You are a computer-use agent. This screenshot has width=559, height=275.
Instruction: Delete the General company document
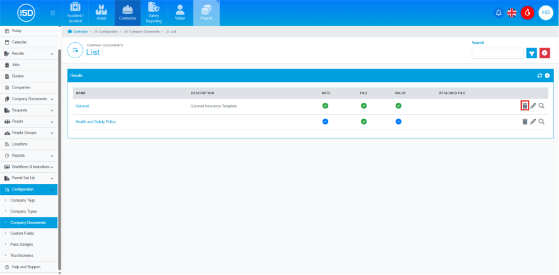(524, 106)
